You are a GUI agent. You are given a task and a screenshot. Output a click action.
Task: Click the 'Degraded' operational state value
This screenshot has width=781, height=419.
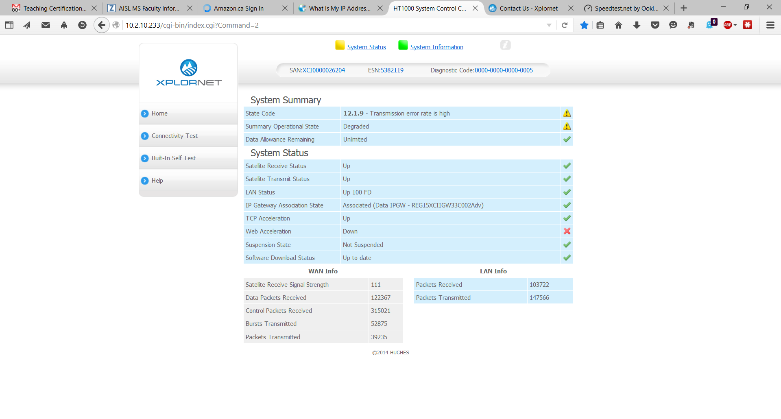pyautogui.click(x=356, y=127)
